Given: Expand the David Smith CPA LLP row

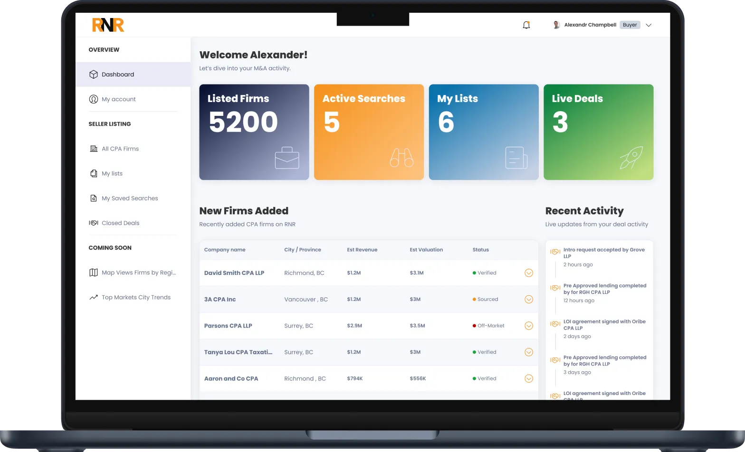Looking at the screenshot, I should pyautogui.click(x=529, y=273).
